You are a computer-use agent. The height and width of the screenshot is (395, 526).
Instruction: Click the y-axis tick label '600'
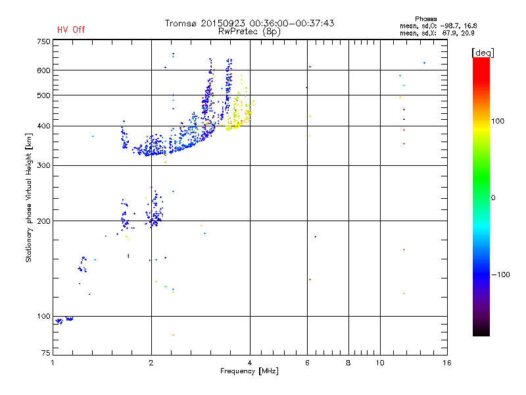[44, 70]
